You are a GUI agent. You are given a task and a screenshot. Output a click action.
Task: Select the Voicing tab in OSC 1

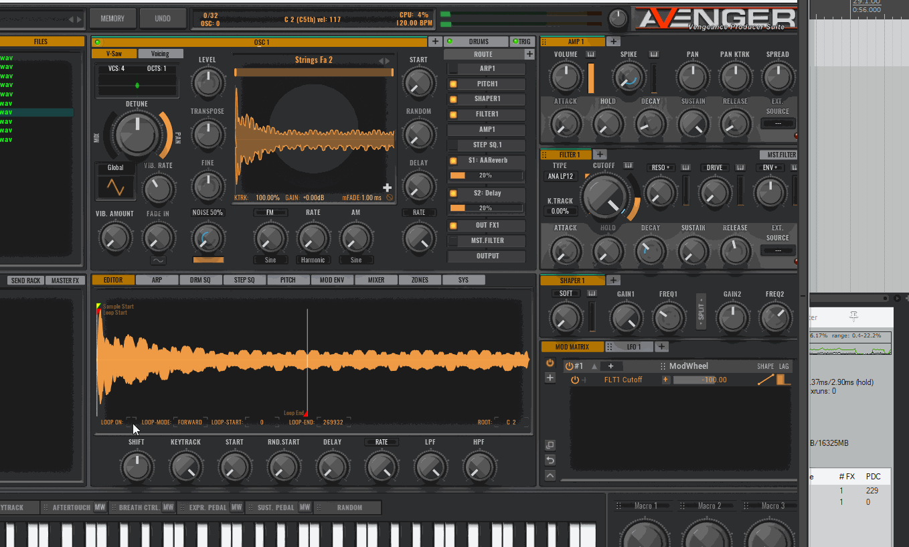point(160,54)
